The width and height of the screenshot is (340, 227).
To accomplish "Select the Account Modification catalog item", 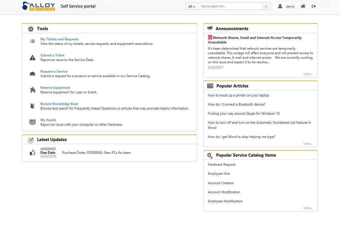I will (224, 192).
